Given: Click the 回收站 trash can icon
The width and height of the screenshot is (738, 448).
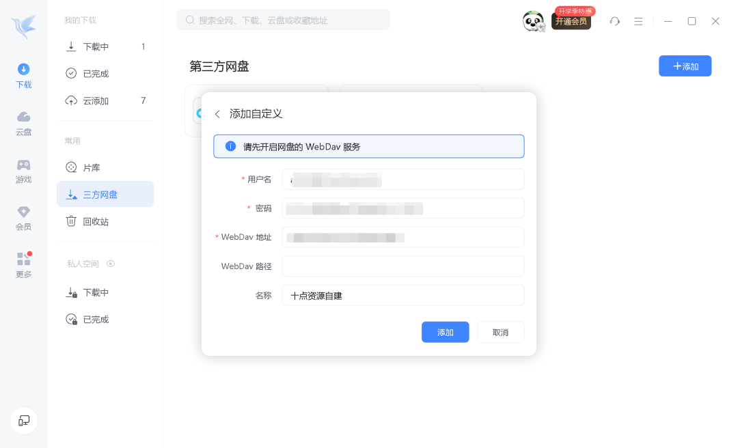Looking at the screenshot, I should (71, 221).
